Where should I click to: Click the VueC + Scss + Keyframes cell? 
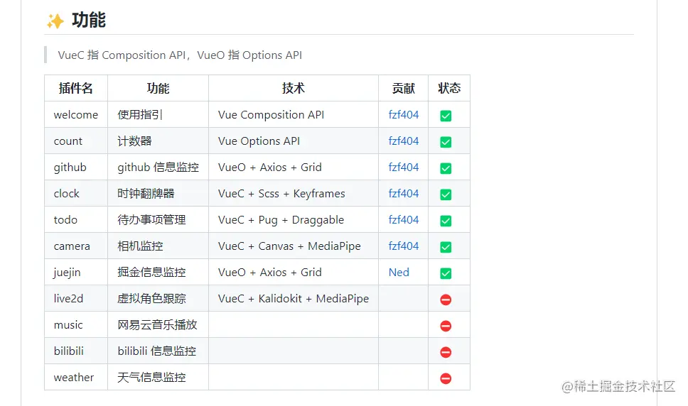click(294, 194)
